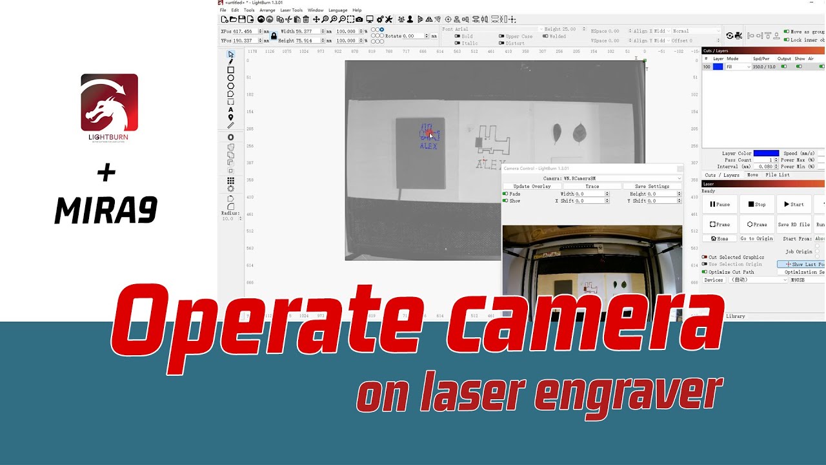826x465 pixels.
Task: Open the layer Mode Fill dropdown
Action: pyautogui.click(x=738, y=67)
